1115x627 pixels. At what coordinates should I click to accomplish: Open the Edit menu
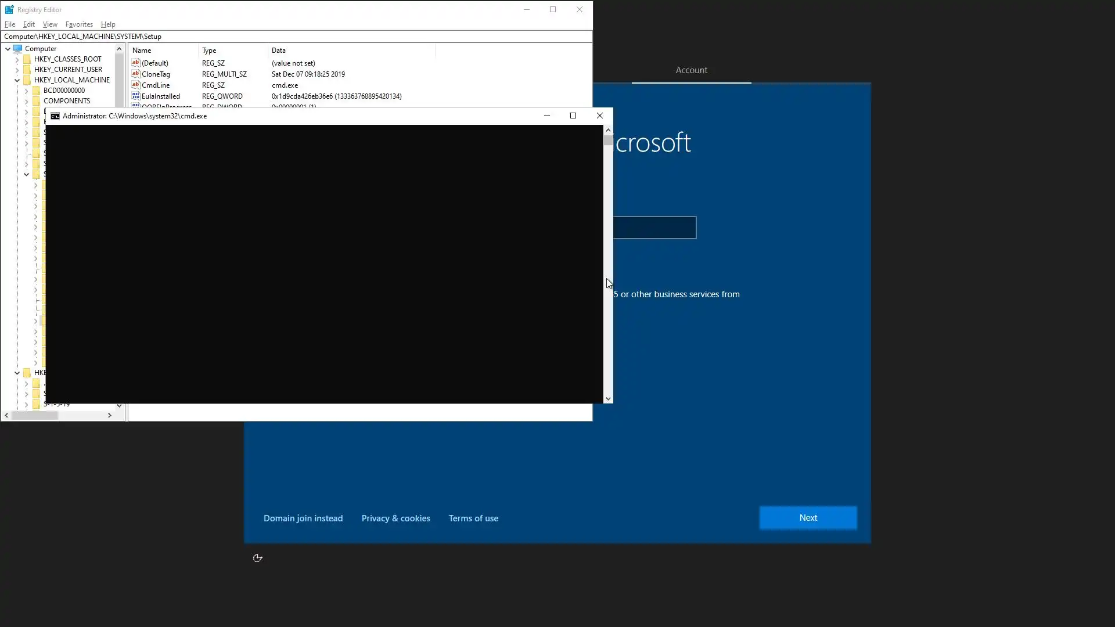[x=28, y=24]
